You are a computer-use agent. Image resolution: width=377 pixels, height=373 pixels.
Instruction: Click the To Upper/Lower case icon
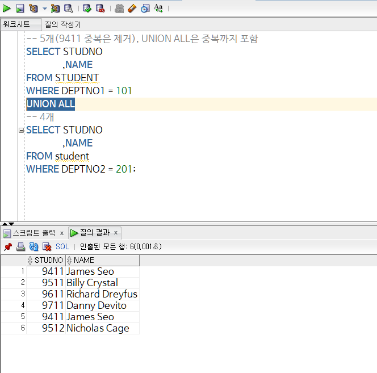coord(158,9)
